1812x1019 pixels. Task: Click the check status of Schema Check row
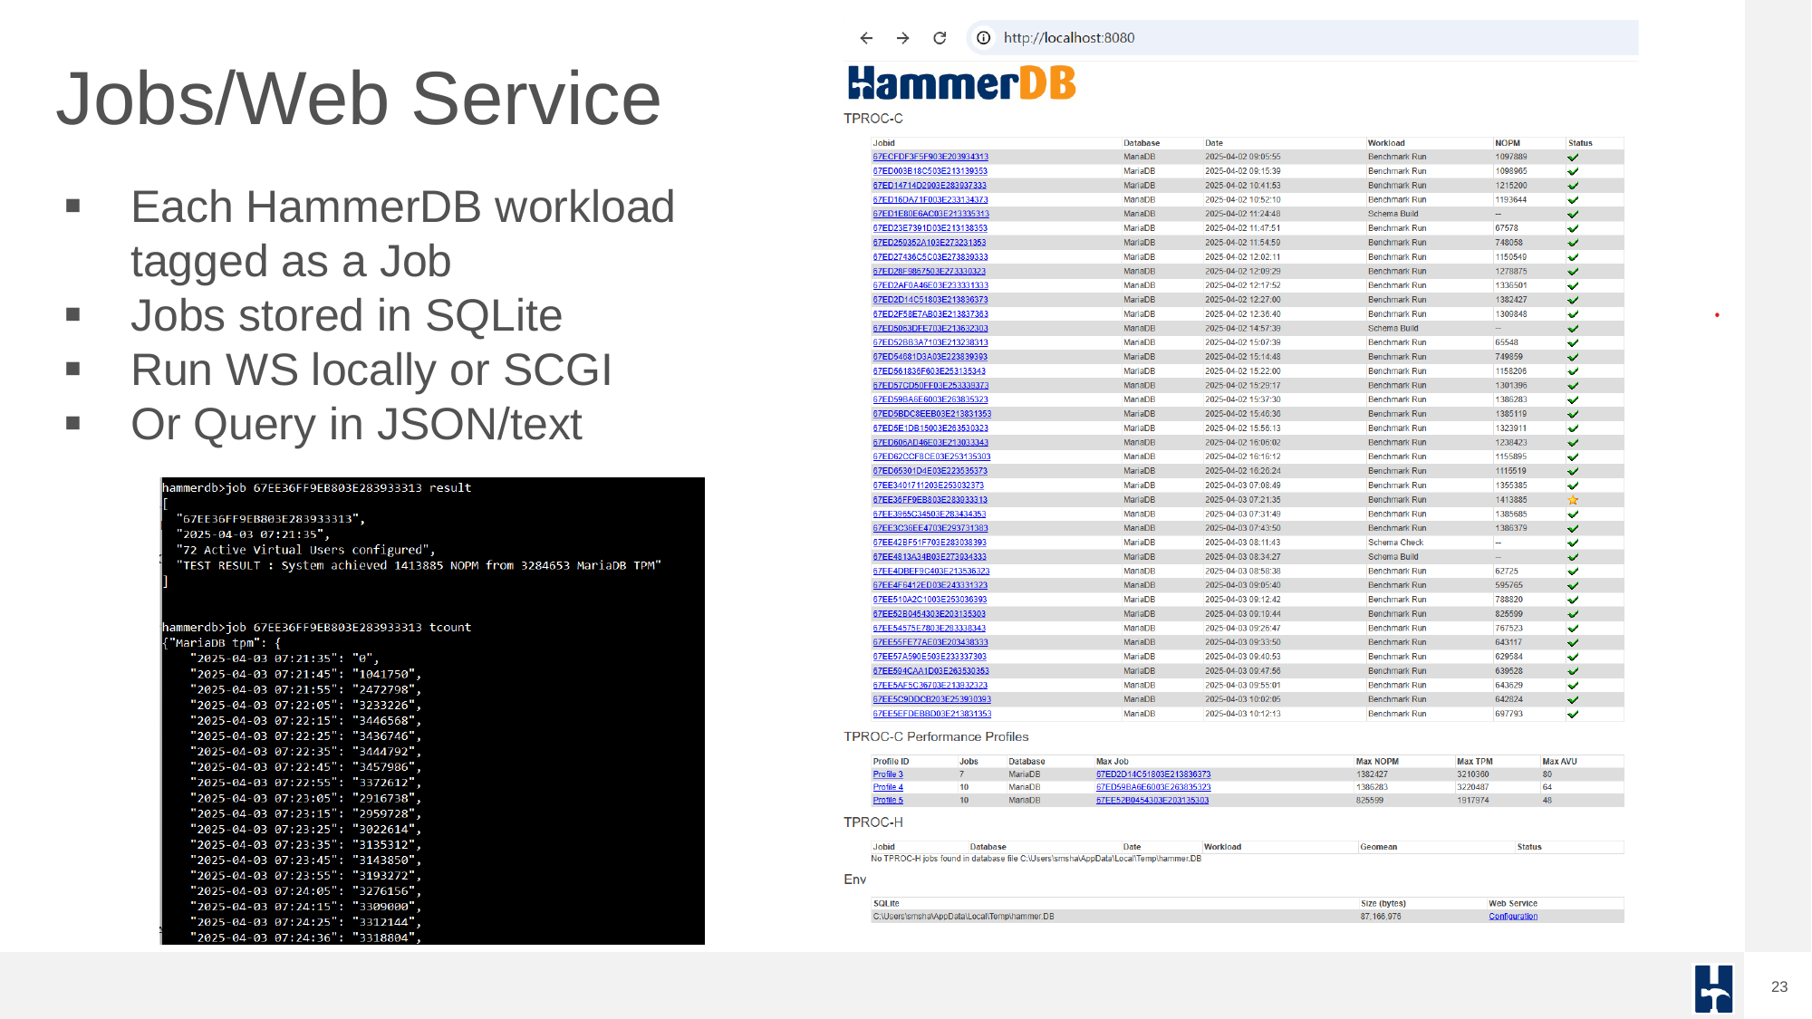(1573, 543)
